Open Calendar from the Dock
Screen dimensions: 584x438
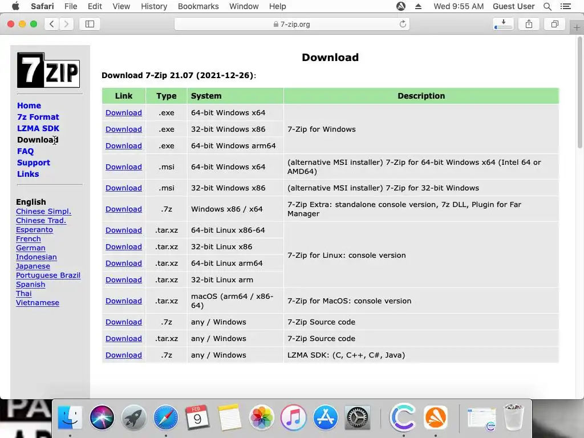pos(197,417)
